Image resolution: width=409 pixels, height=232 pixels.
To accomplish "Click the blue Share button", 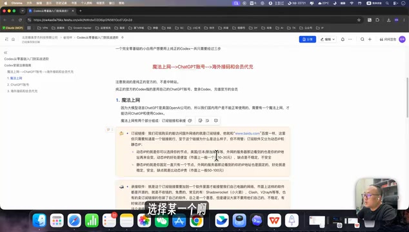I will pyautogui.click(x=307, y=39).
